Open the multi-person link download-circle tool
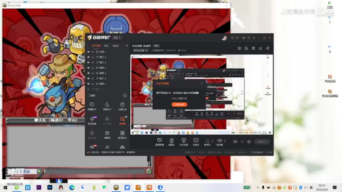 coord(107,120)
